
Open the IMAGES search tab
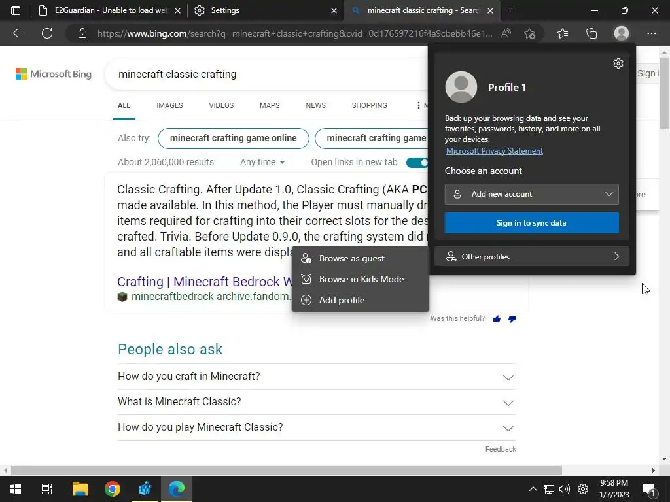click(169, 105)
